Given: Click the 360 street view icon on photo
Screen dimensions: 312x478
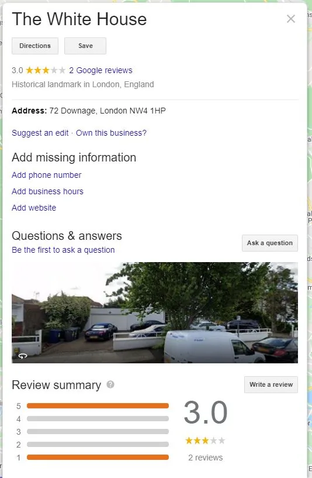Looking at the screenshot, I should coord(23,356).
